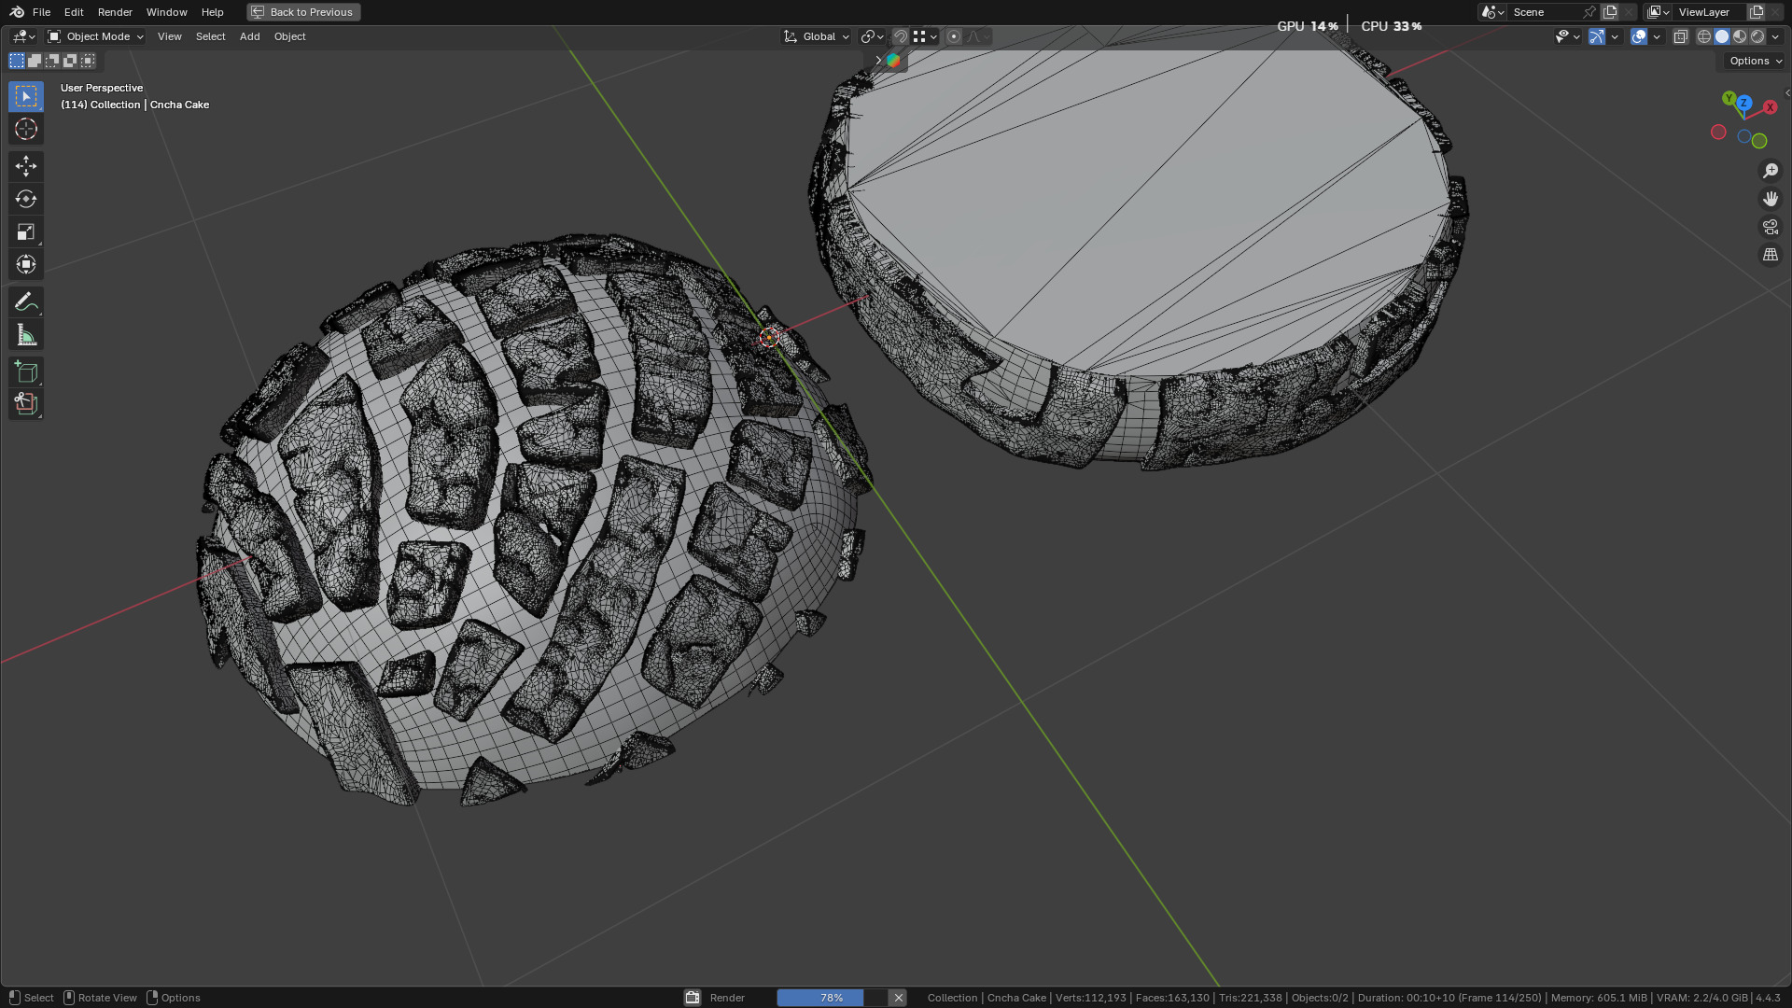Toggle viewport overlays
1792x1008 pixels.
point(1639,36)
